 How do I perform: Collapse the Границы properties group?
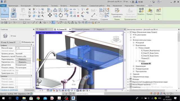[x=31, y=76]
